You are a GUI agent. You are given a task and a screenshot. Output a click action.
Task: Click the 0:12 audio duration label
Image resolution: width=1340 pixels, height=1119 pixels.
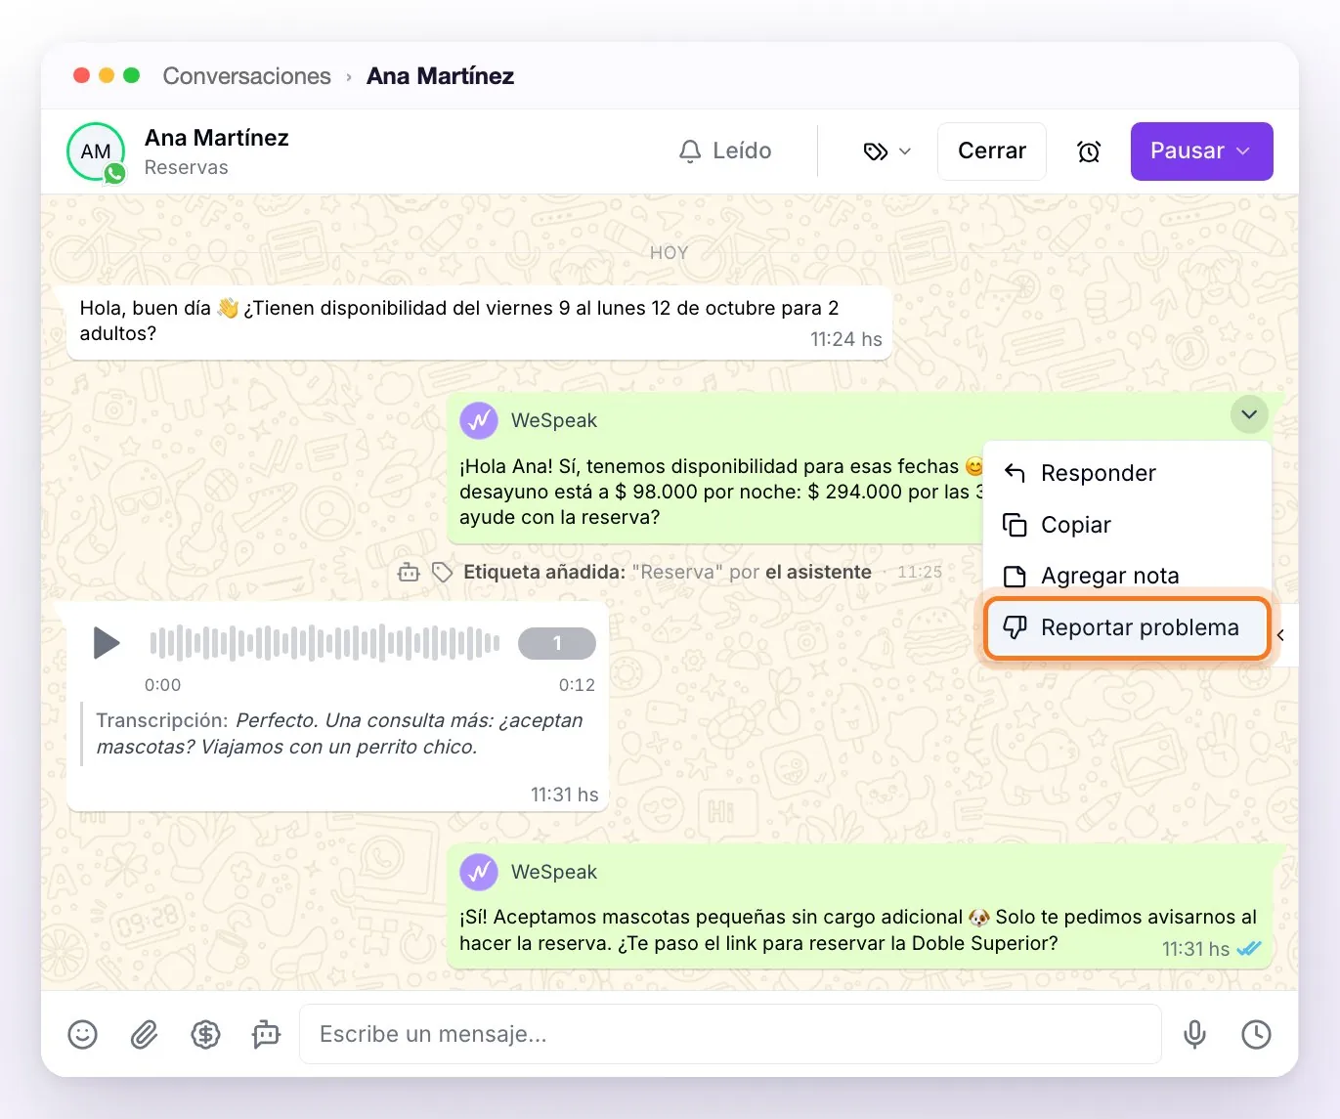577,685
